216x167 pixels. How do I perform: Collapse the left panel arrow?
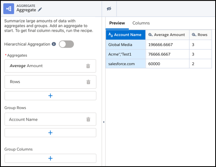(x=104, y=122)
